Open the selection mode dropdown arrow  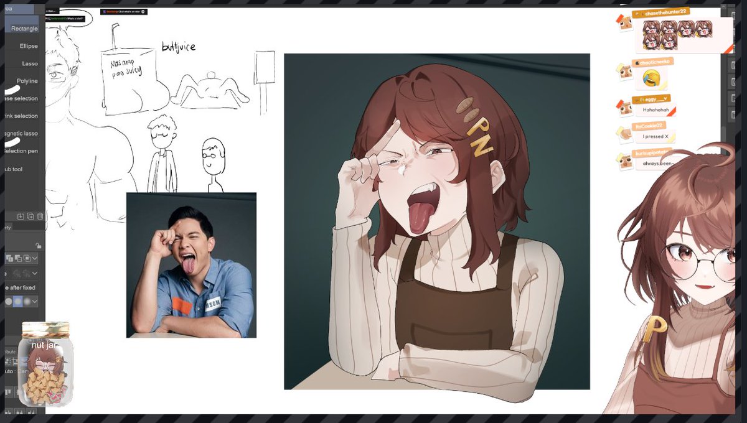[35, 258]
